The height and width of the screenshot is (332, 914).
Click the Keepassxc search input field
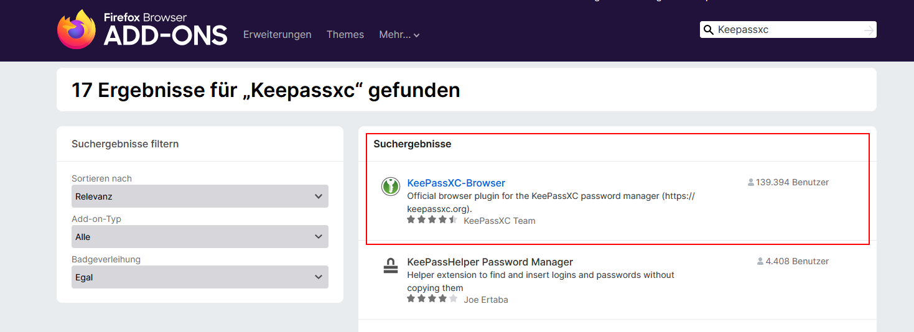pyautogui.click(x=786, y=30)
